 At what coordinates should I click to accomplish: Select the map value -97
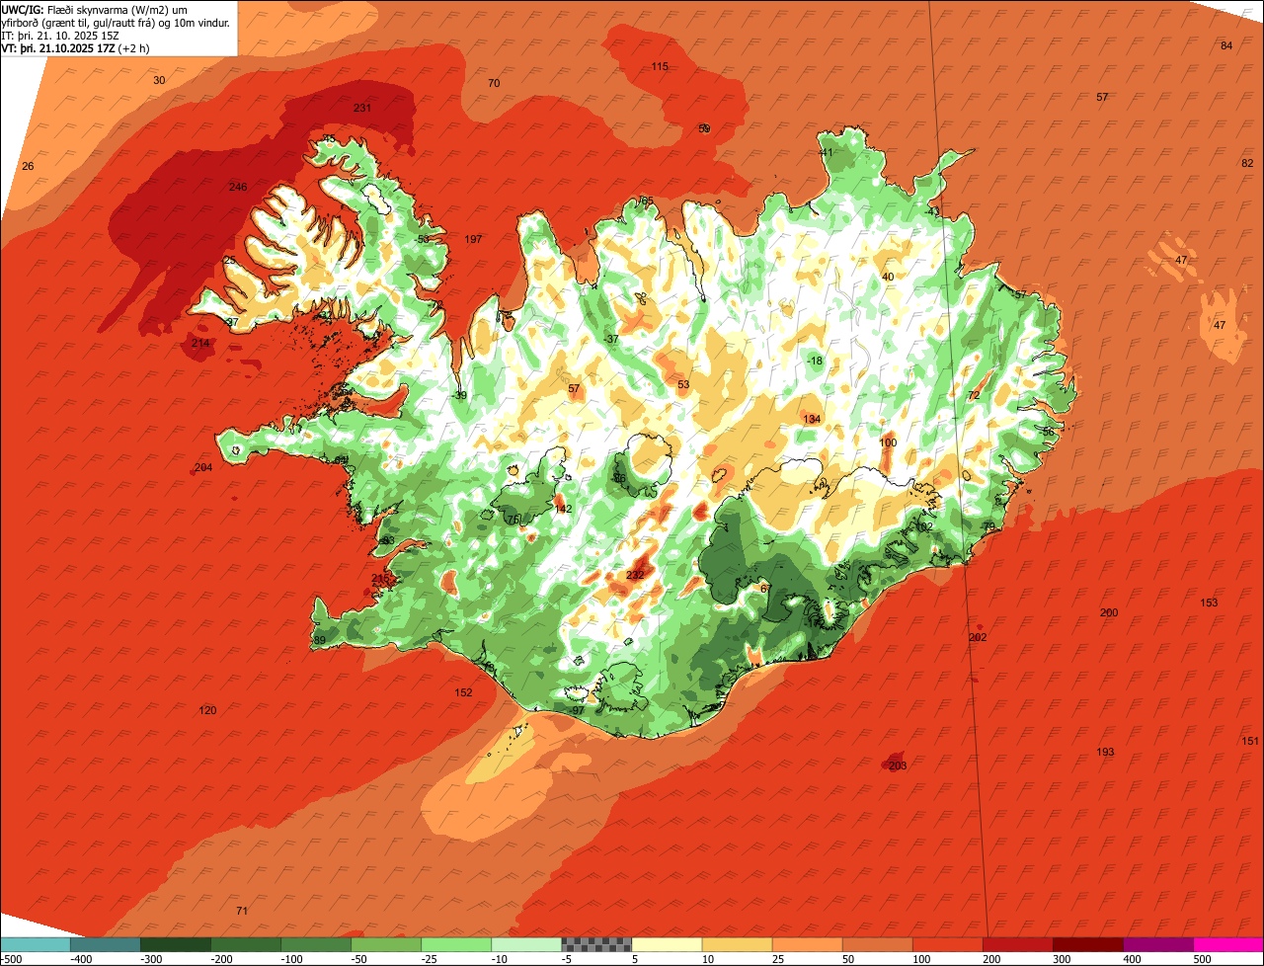click(578, 710)
